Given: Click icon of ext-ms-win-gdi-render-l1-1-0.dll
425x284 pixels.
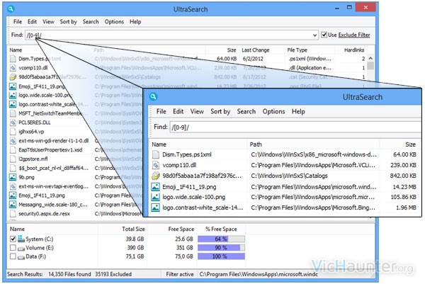Looking at the screenshot, I should tap(13, 141).
